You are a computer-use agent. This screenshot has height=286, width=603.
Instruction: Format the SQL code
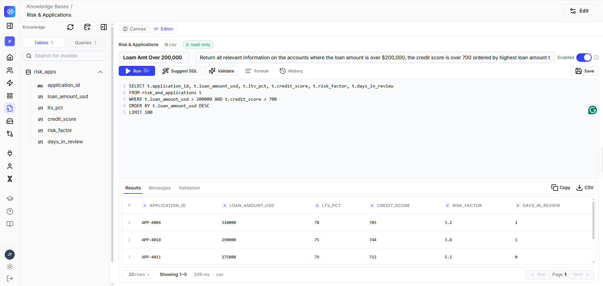tap(257, 71)
